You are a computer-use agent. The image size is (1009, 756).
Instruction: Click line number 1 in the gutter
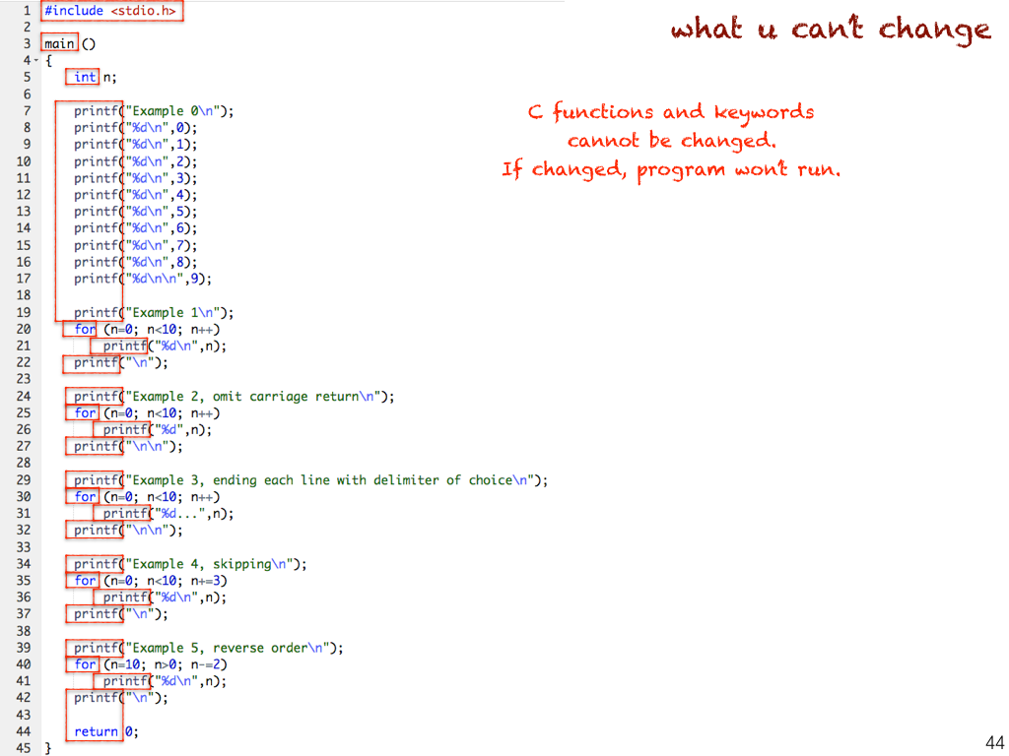click(x=26, y=11)
